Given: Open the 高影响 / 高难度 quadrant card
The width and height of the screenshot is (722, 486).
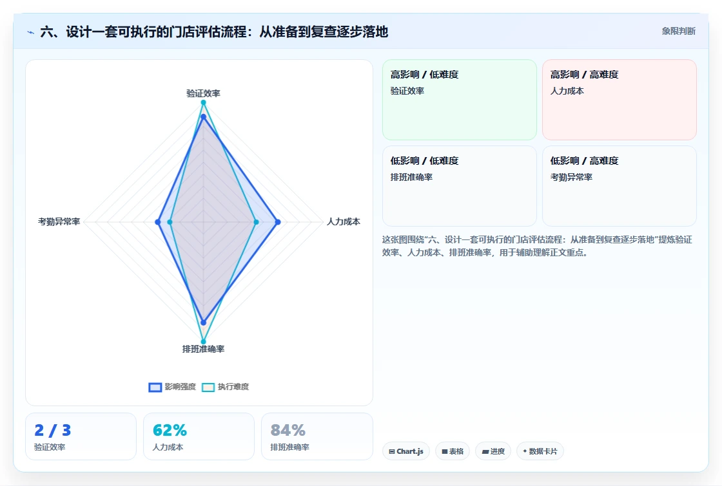Looking at the screenshot, I should pos(620,100).
